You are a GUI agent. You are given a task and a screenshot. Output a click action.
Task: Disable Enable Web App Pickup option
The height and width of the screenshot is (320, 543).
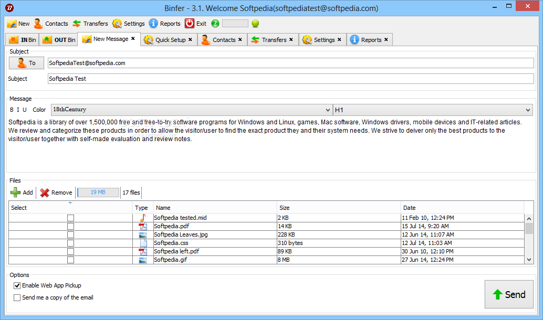(x=17, y=285)
